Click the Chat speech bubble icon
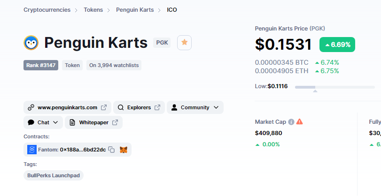 [x=31, y=122]
